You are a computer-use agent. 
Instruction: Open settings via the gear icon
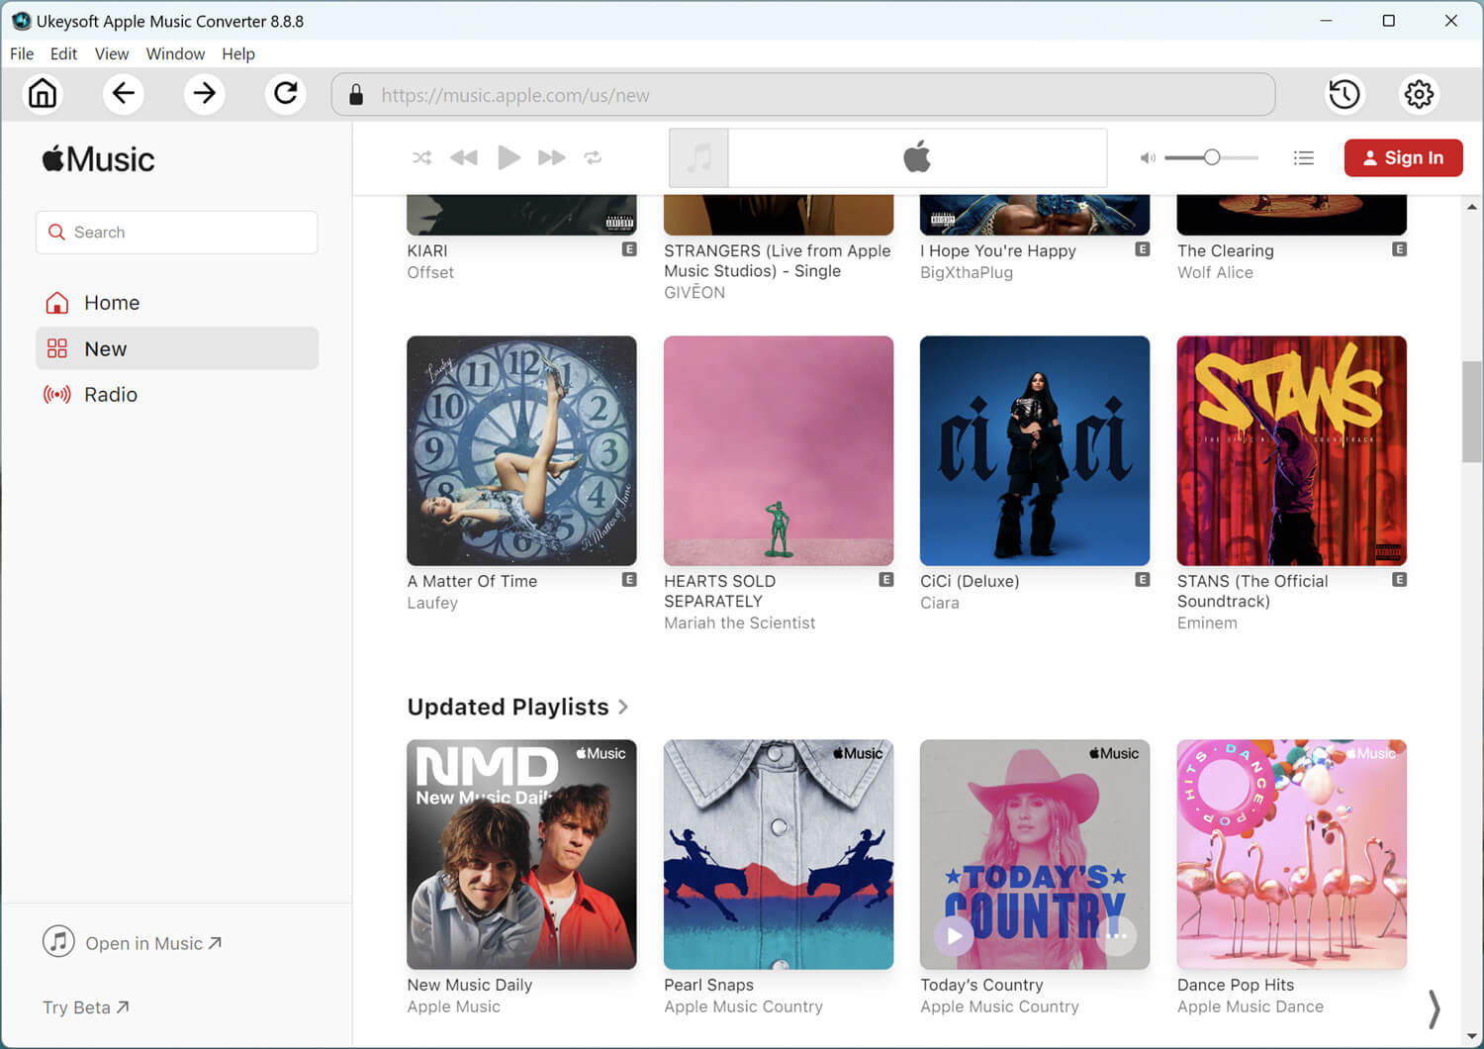(x=1419, y=94)
